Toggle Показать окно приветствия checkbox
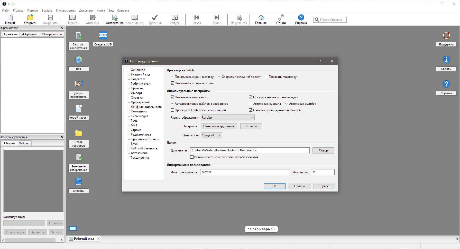460x249 pixels. pos(172,83)
